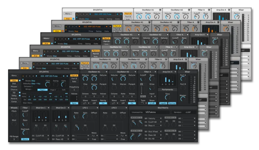259x150 pixels.
Task: Adjust the Mod wheel knob
Action: click(14, 124)
